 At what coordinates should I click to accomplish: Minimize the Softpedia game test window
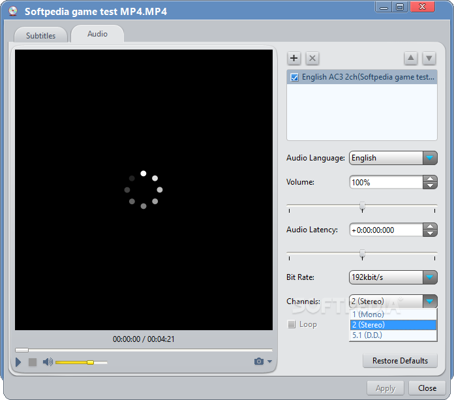coord(384,7)
